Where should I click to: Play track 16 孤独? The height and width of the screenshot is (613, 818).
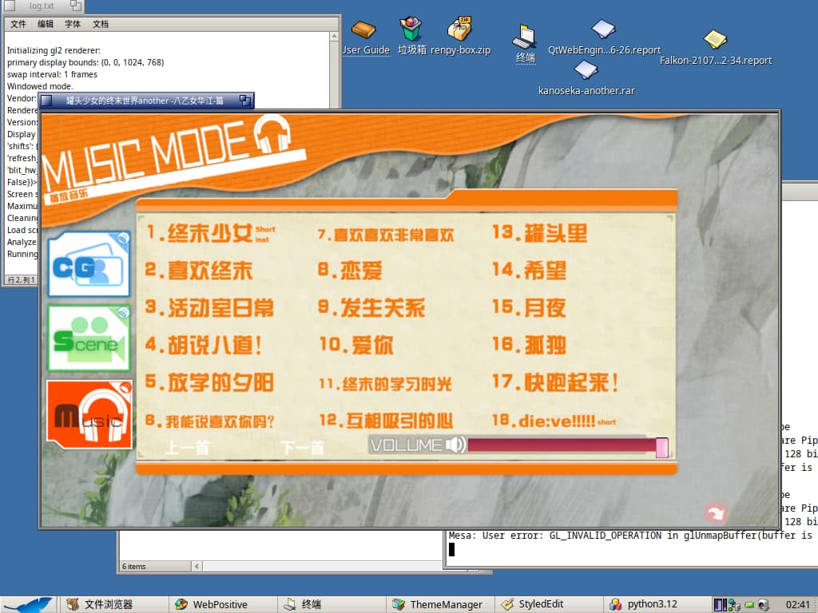(530, 345)
